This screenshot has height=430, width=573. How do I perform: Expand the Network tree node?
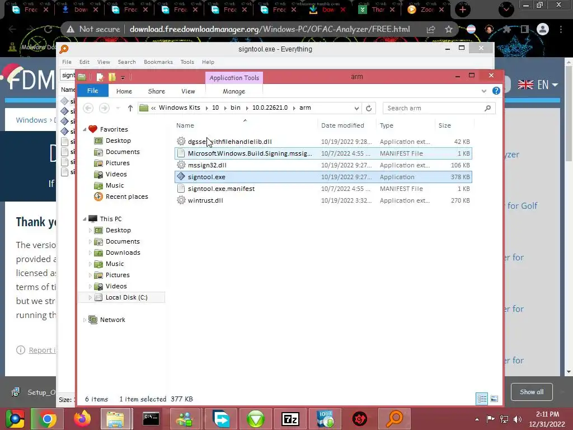click(85, 320)
